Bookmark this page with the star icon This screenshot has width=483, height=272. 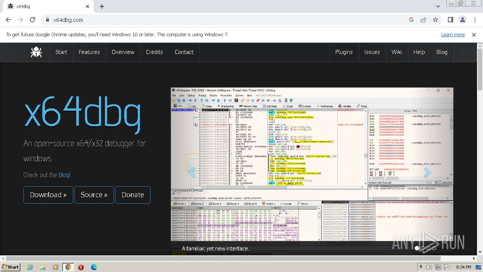coord(435,20)
